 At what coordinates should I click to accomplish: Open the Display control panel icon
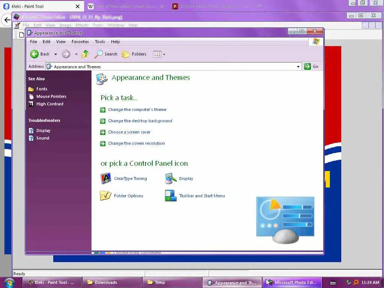click(171, 178)
